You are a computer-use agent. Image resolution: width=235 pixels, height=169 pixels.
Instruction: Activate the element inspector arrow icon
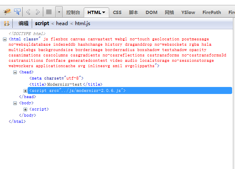click(x=17, y=12)
